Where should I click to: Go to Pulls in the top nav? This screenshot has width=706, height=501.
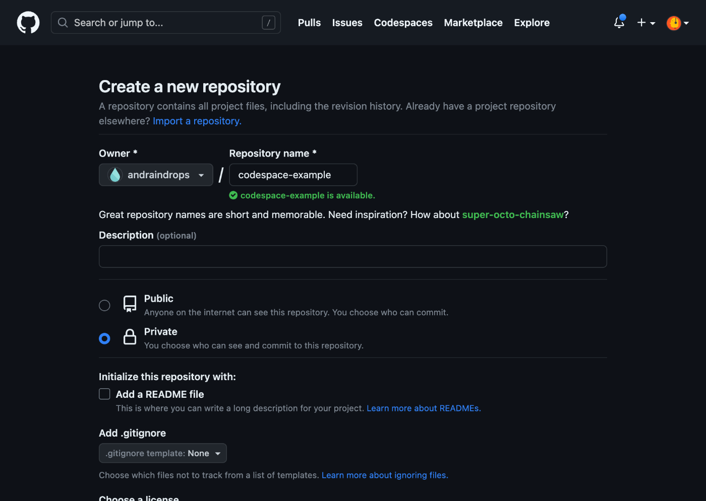(309, 23)
